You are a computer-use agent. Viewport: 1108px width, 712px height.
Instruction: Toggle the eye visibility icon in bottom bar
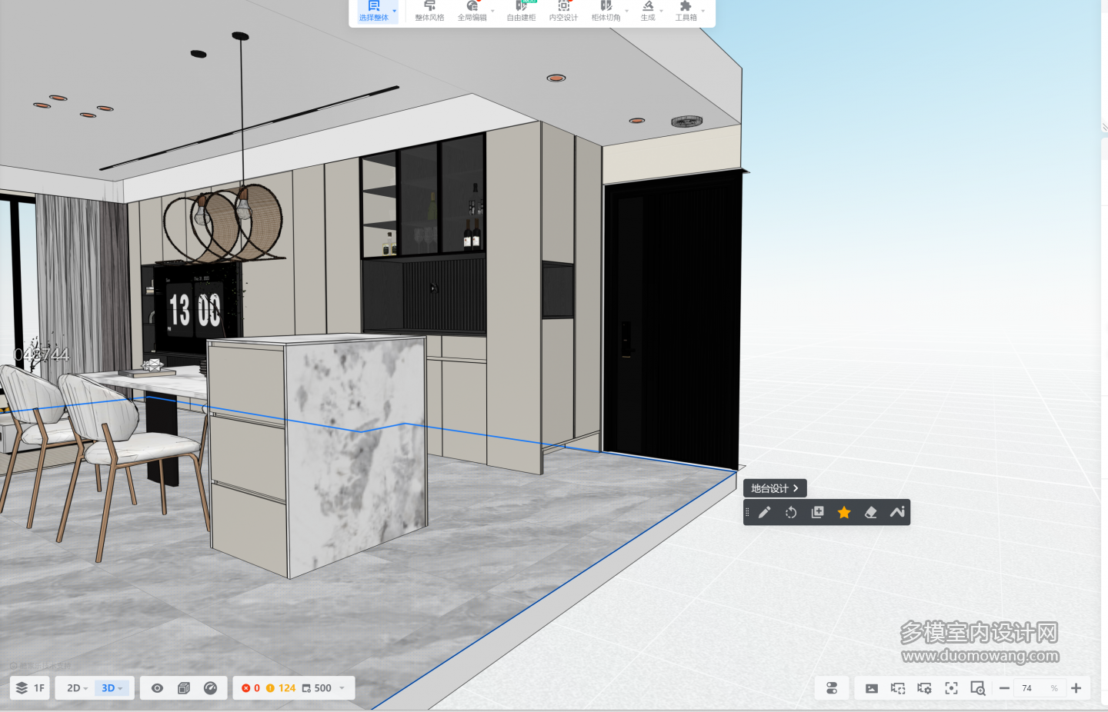[157, 688]
